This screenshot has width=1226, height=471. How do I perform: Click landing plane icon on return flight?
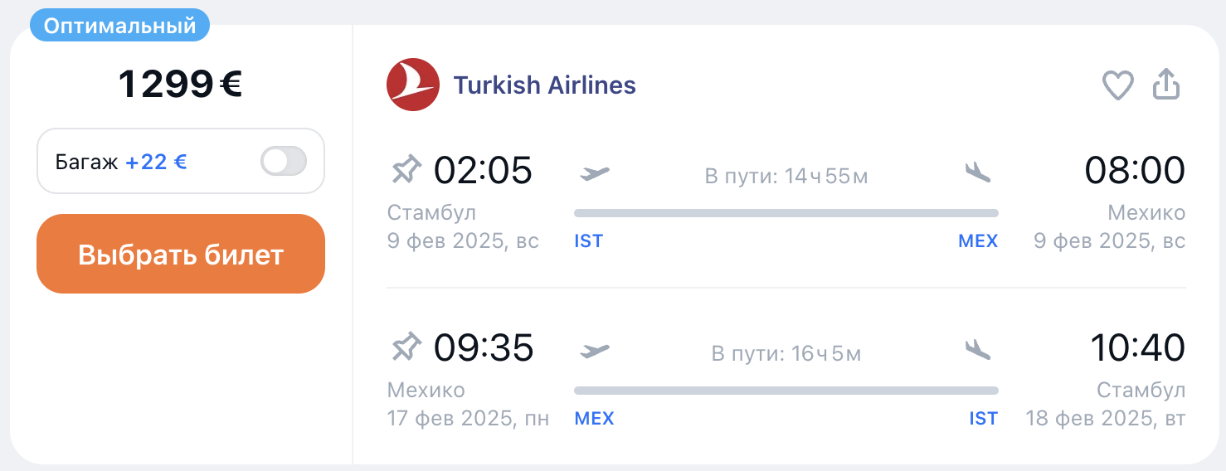tap(978, 350)
